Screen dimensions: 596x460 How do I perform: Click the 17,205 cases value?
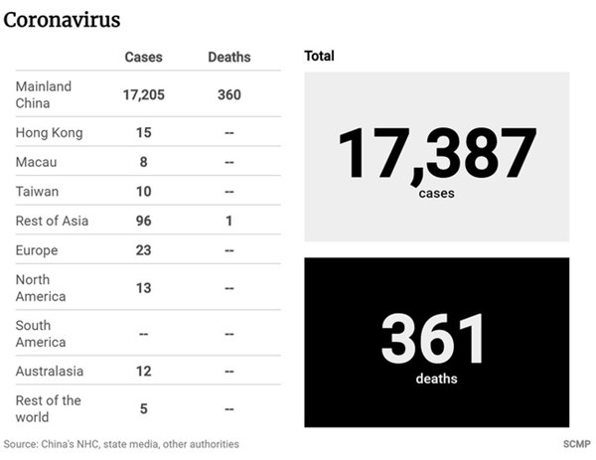(143, 95)
